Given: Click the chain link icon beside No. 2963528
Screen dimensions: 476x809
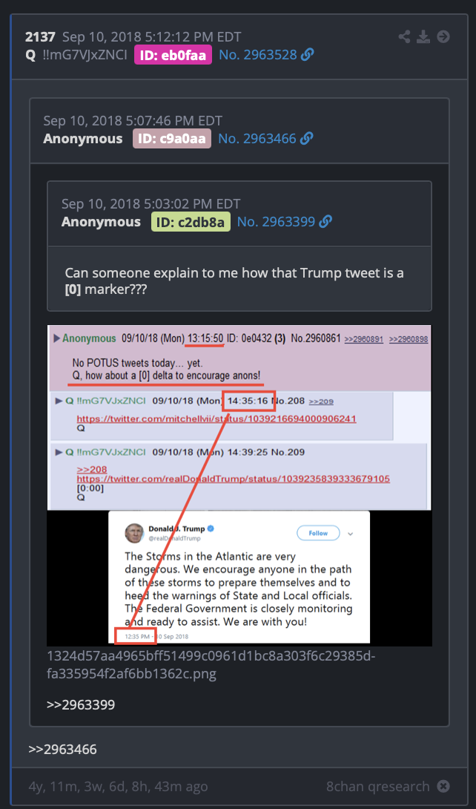Looking at the screenshot, I should 308,55.
